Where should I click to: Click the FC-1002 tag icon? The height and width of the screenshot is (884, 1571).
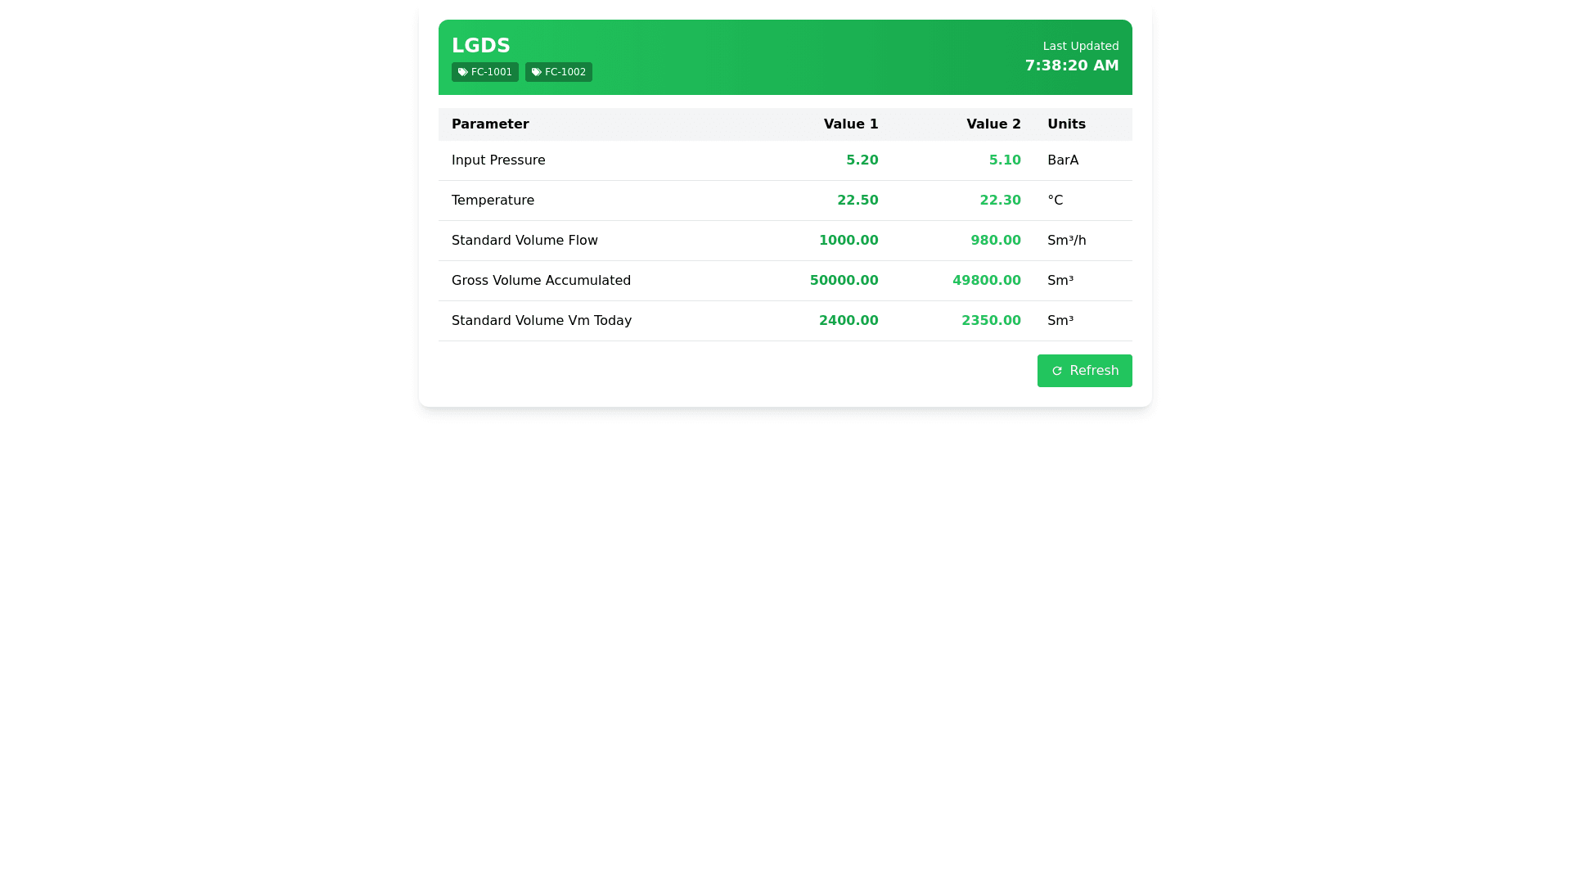click(x=537, y=72)
